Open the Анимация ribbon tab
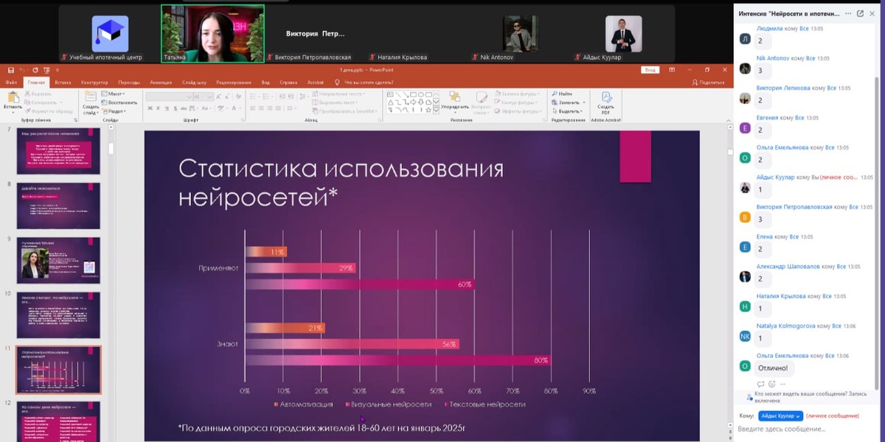 (x=160, y=83)
